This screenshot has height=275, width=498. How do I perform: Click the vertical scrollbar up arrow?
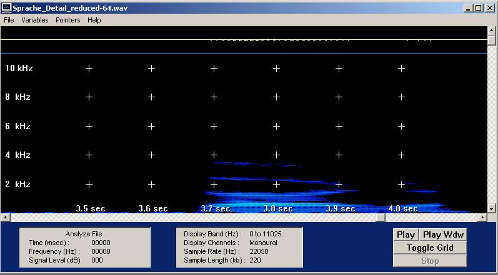(491, 31)
